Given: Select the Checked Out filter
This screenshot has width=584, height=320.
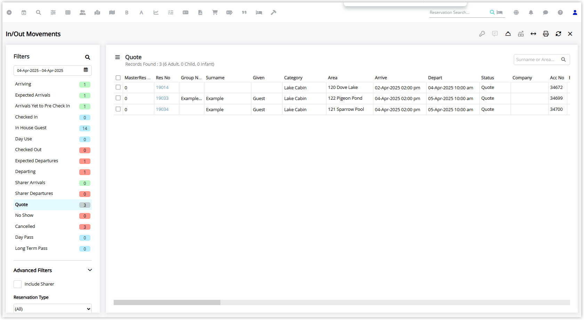Looking at the screenshot, I should (x=52, y=150).
